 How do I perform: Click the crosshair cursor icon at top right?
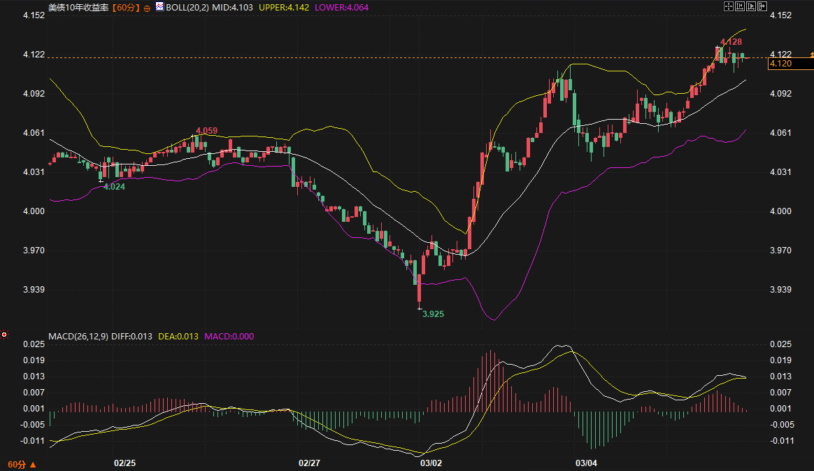coord(728,6)
